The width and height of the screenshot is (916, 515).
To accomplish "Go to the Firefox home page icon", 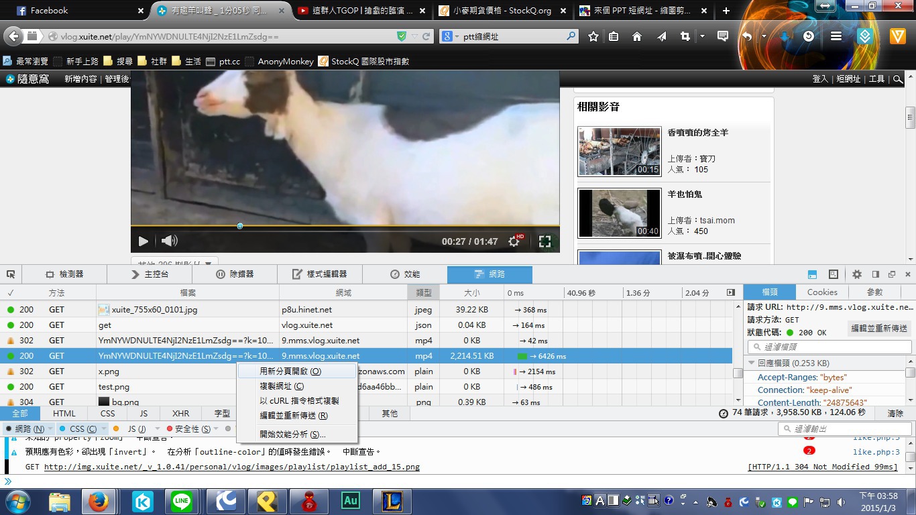I will [x=637, y=37].
